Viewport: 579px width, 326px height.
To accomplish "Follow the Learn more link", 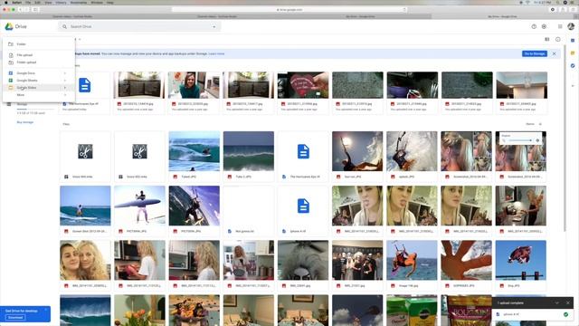I will pyautogui.click(x=216, y=53).
